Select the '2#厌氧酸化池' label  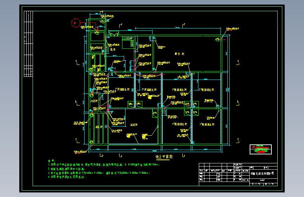[x=149, y=90]
